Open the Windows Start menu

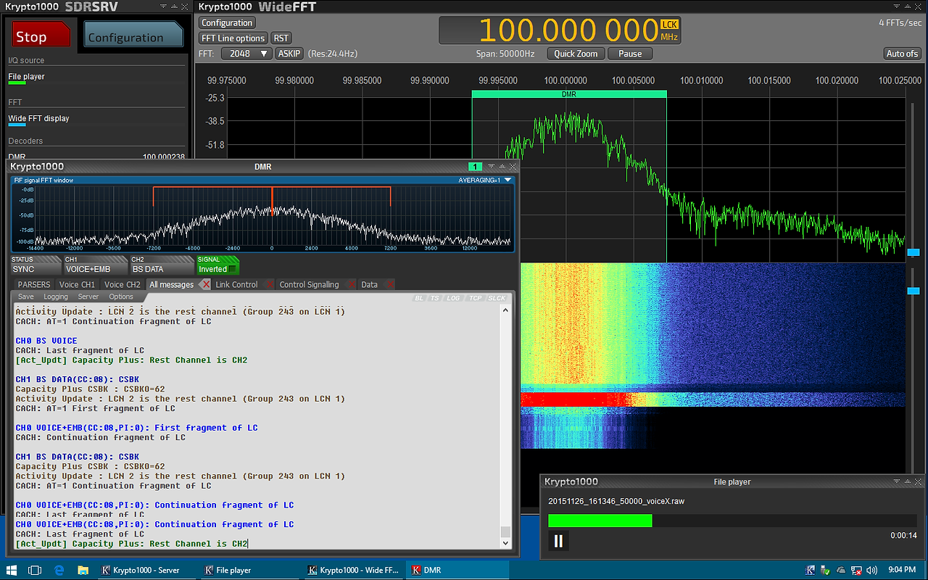13,570
